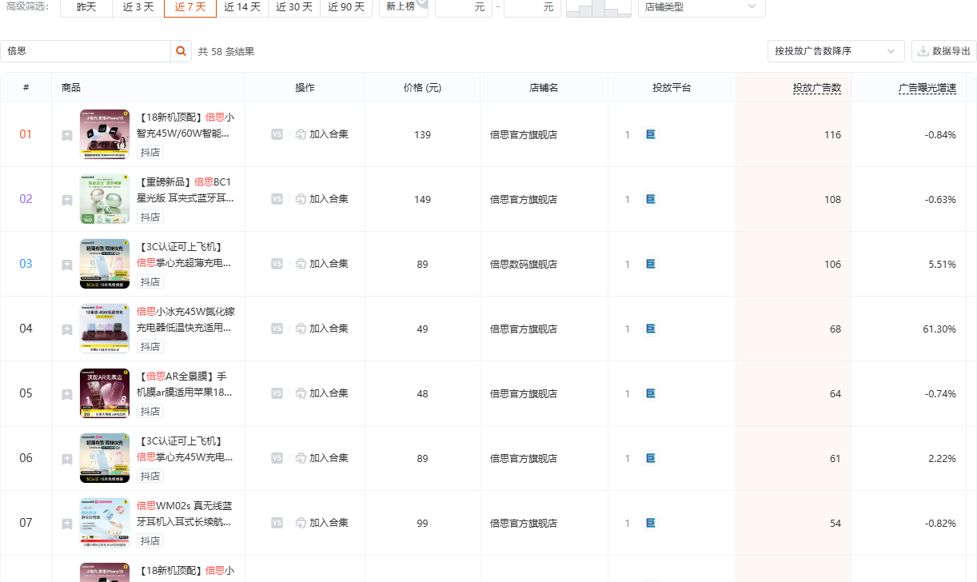
Task: Click 加入合集 in row 04
Action: 322,329
